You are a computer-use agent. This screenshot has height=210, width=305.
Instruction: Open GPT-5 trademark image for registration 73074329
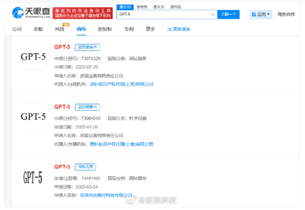pos(33,56)
